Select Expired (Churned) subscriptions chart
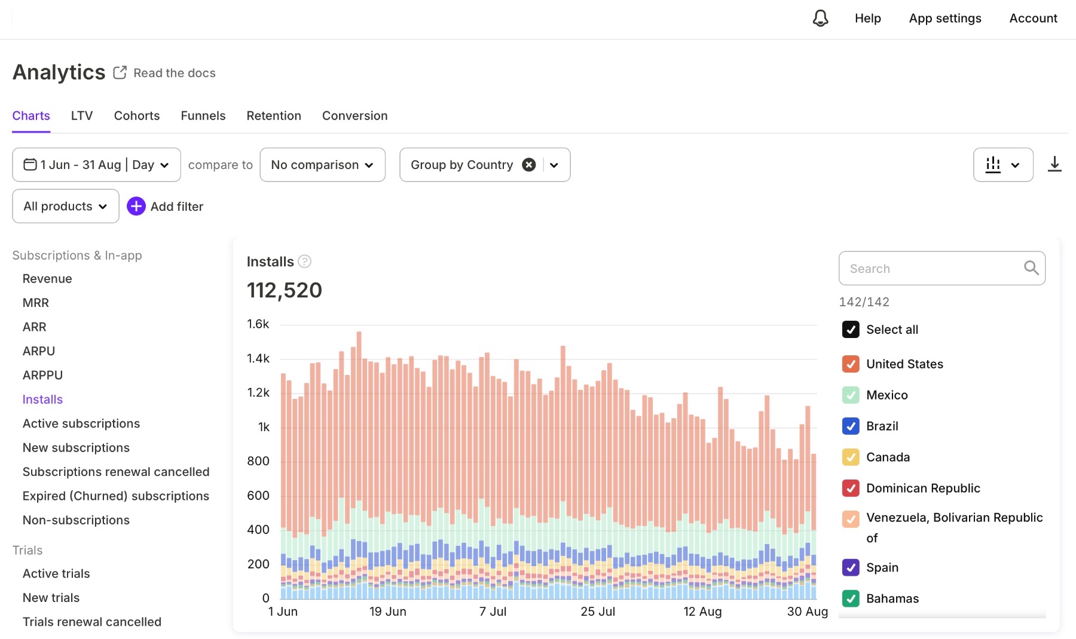1076x639 pixels. point(116,496)
